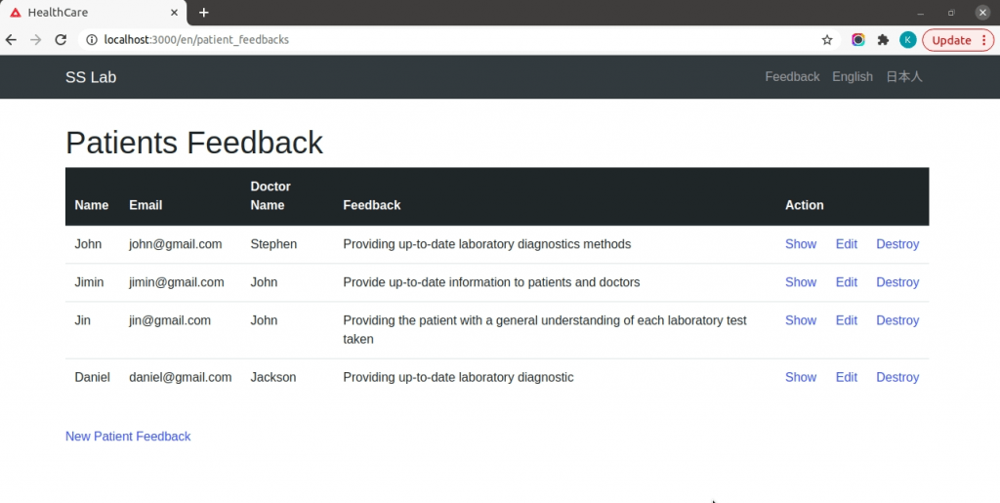Open the Feedback nav menu item
Image resolution: width=1000 pixels, height=503 pixels.
pyautogui.click(x=792, y=76)
